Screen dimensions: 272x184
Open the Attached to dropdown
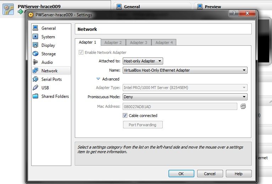click(143, 61)
